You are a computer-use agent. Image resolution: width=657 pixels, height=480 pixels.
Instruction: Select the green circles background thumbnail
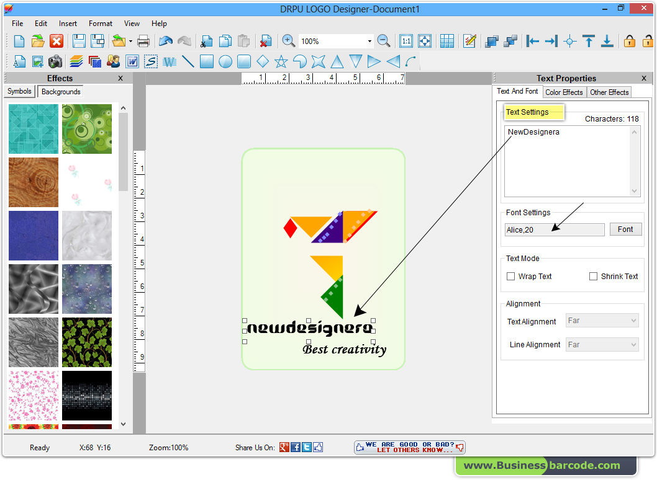87,128
